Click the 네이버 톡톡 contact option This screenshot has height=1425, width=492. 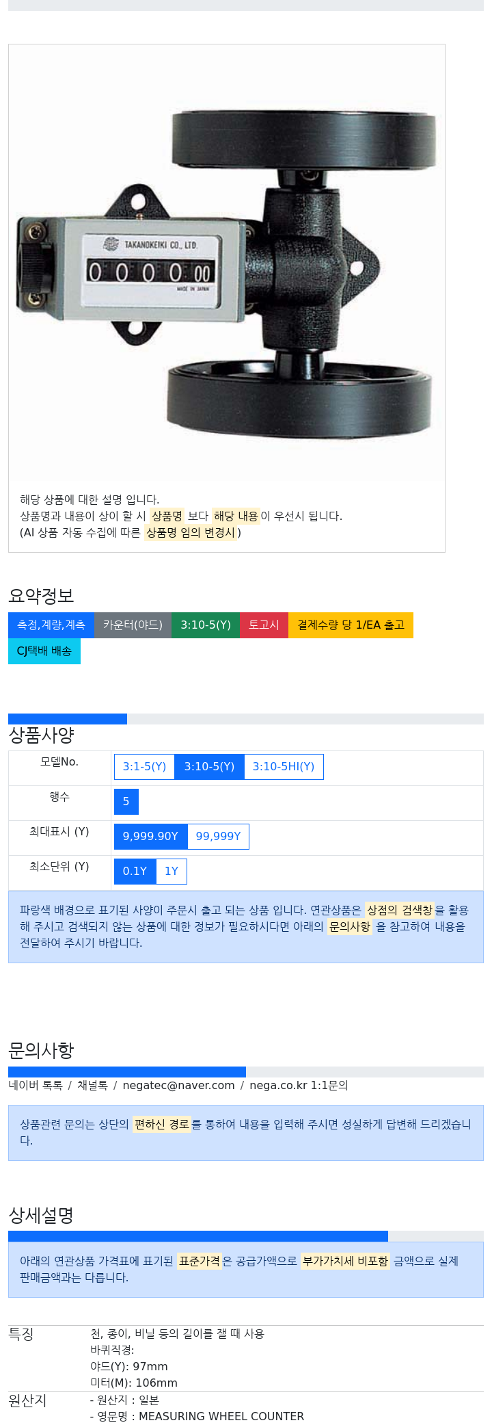(x=36, y=1086)
